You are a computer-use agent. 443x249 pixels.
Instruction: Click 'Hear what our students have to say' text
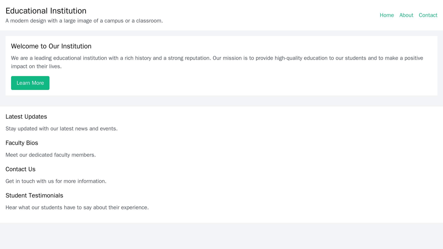tap(77, 208)
